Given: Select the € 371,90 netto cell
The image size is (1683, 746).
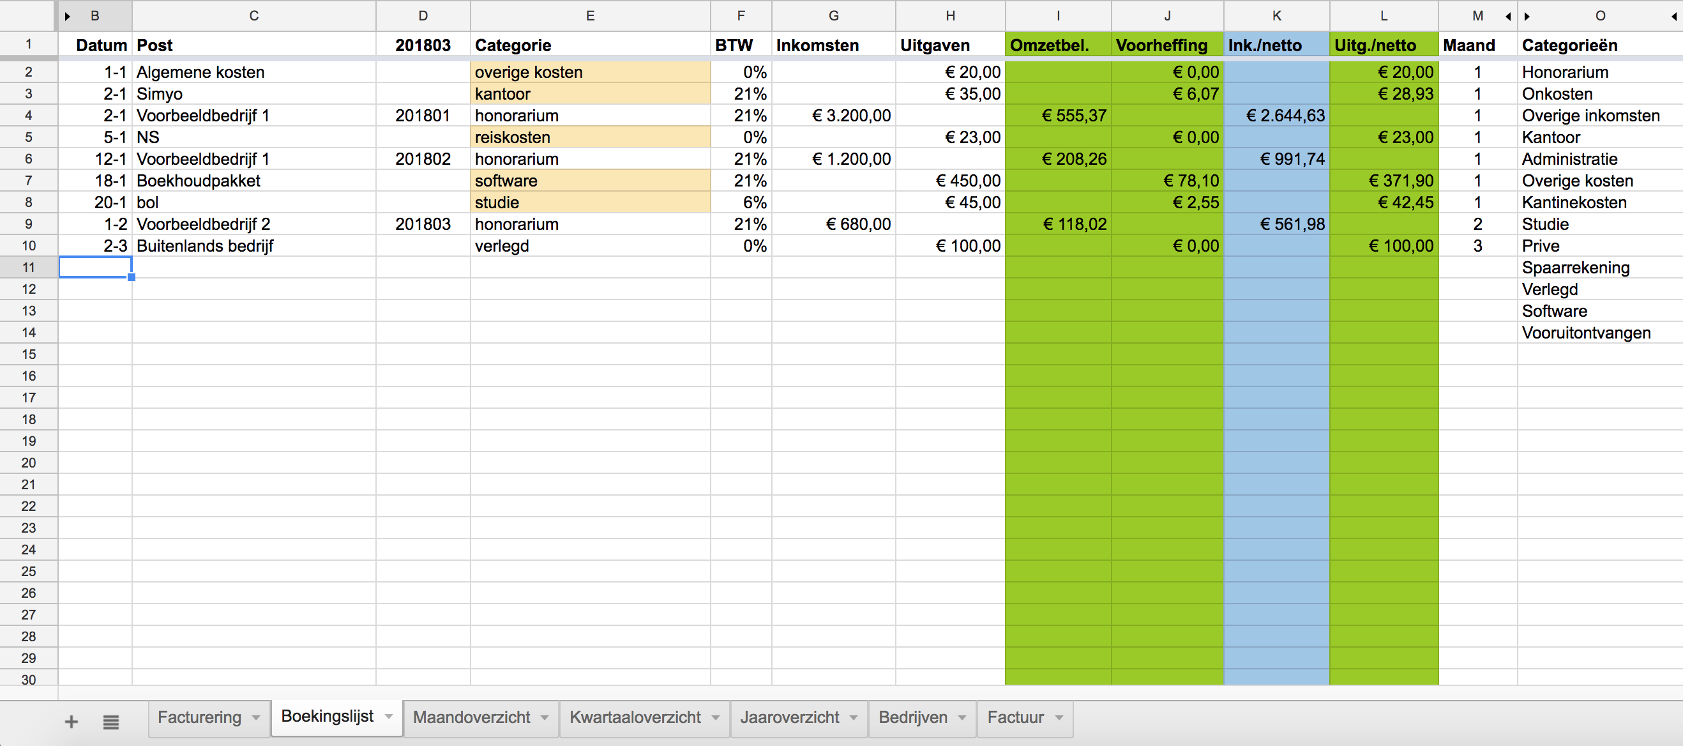Looking at the screenshot, I should pyautogui.click(x=1384, y=181).
